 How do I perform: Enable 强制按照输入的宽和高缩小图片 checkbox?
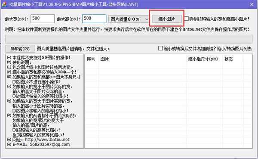click(186, 19)
